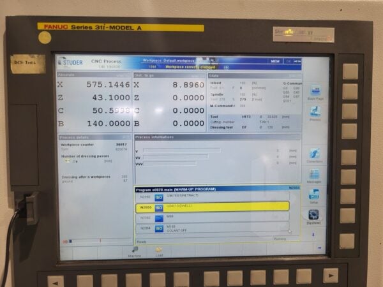383x287 pixels.
Task: Open the Basic Page sidebar icon
Action: coord(315,92)
